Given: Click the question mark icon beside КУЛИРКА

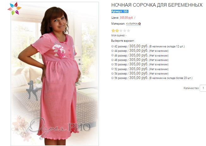Looking at the screenshot, I should (139, 24).
